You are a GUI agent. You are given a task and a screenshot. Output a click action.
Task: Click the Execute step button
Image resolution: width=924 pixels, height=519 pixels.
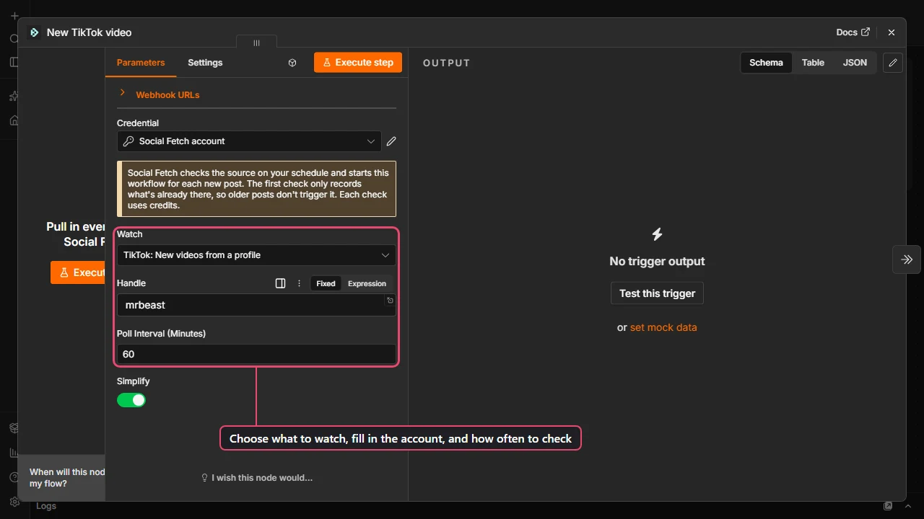pyautogui.click(x=358, y=62)
